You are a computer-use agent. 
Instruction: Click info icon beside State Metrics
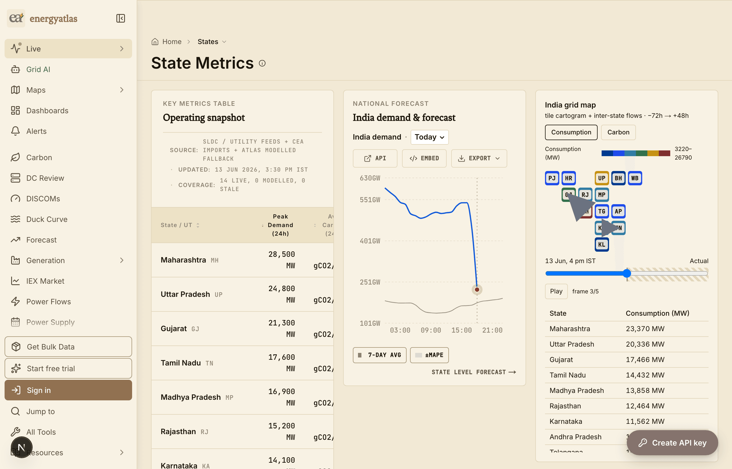click(x=262, y=63)
